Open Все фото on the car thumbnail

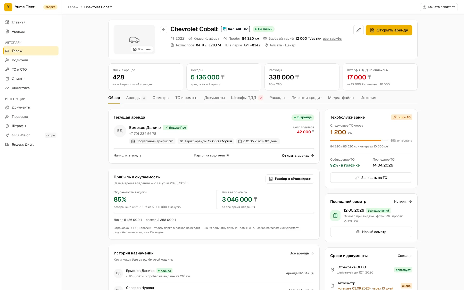[x=142, y=49]
